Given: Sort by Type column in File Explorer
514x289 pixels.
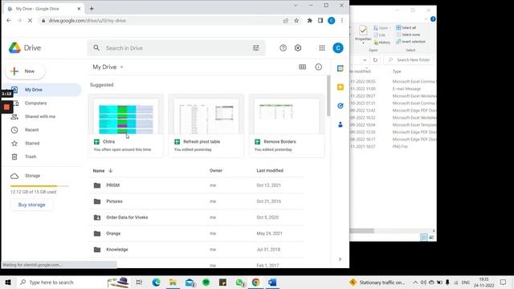Looking at the screenshot, I should (397, 71).
